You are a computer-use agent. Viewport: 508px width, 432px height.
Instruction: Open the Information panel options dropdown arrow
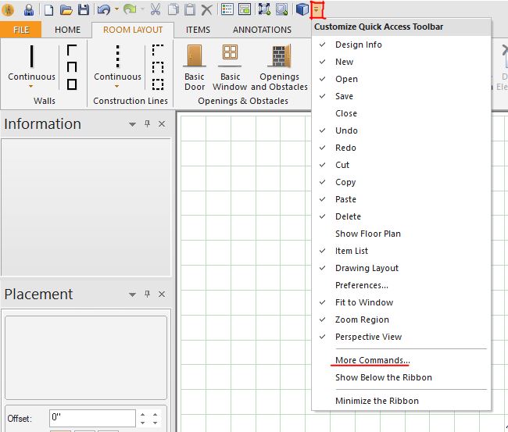pyautogui.click(x=132, y=124)
